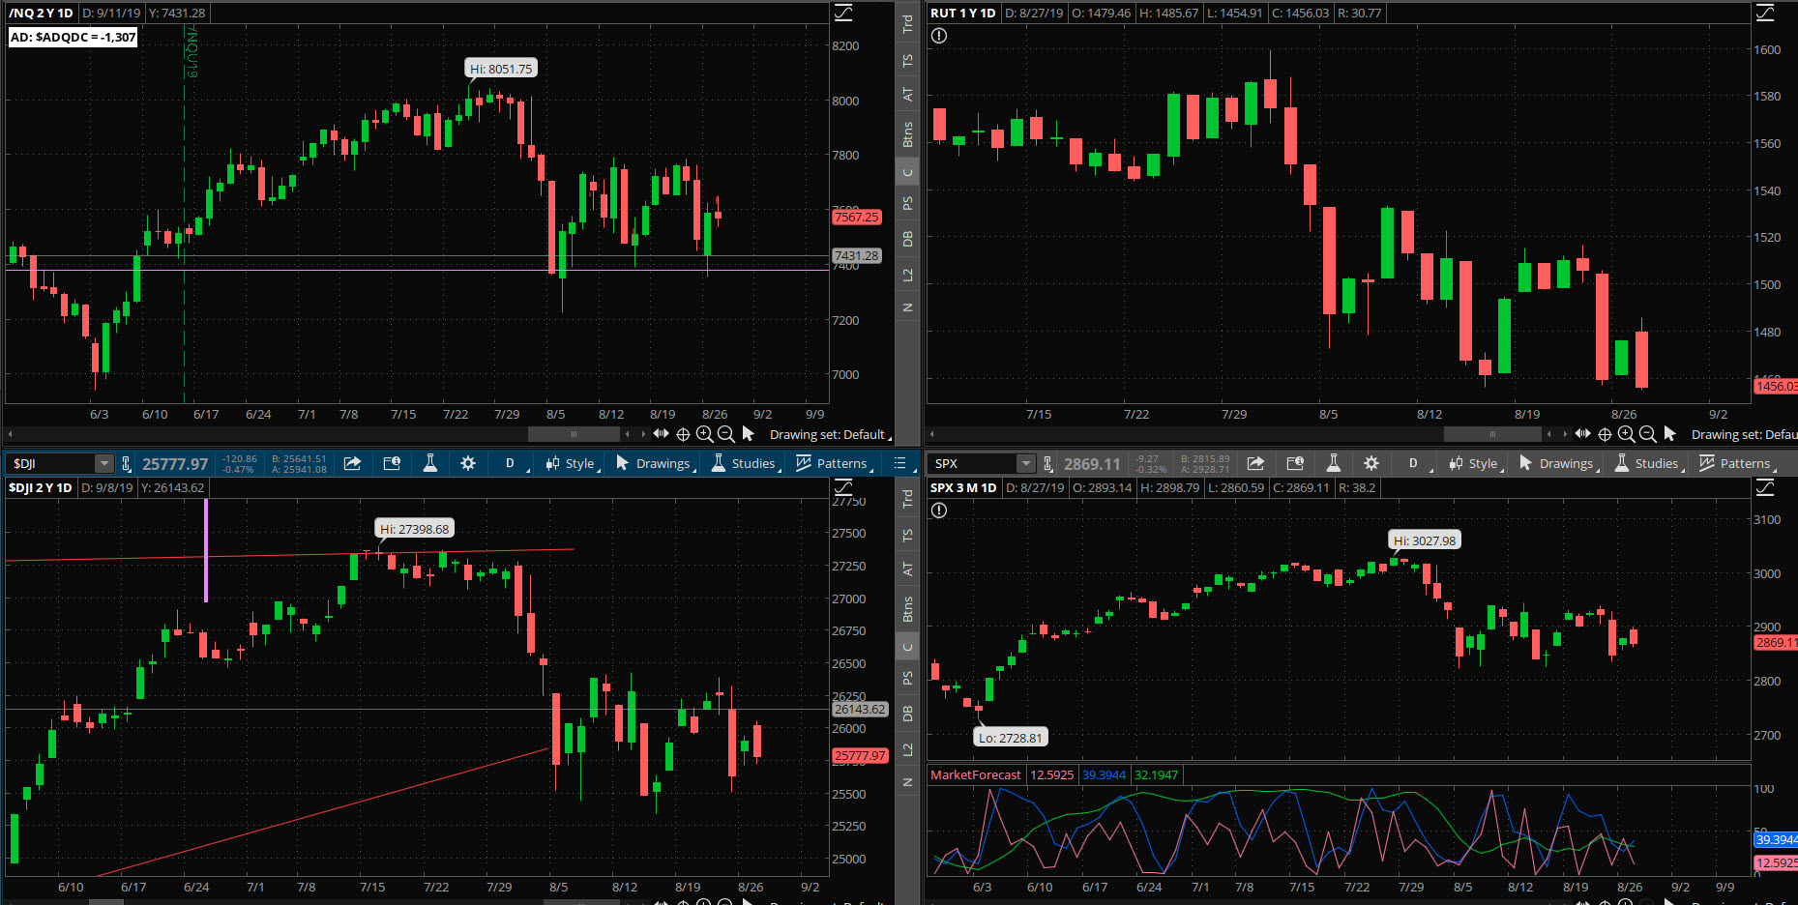Click the info alert icon on the SPX chart

click(x=939, y=511)
